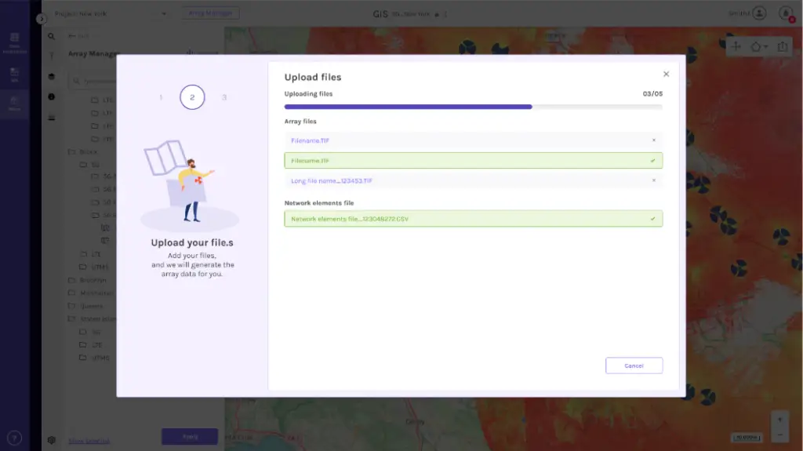Viewport: 803px width, 451px height.
Task: Click the export/share map icon
Action: 783,46
